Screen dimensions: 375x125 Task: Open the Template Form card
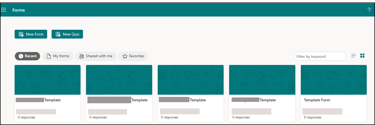(334, 94)
